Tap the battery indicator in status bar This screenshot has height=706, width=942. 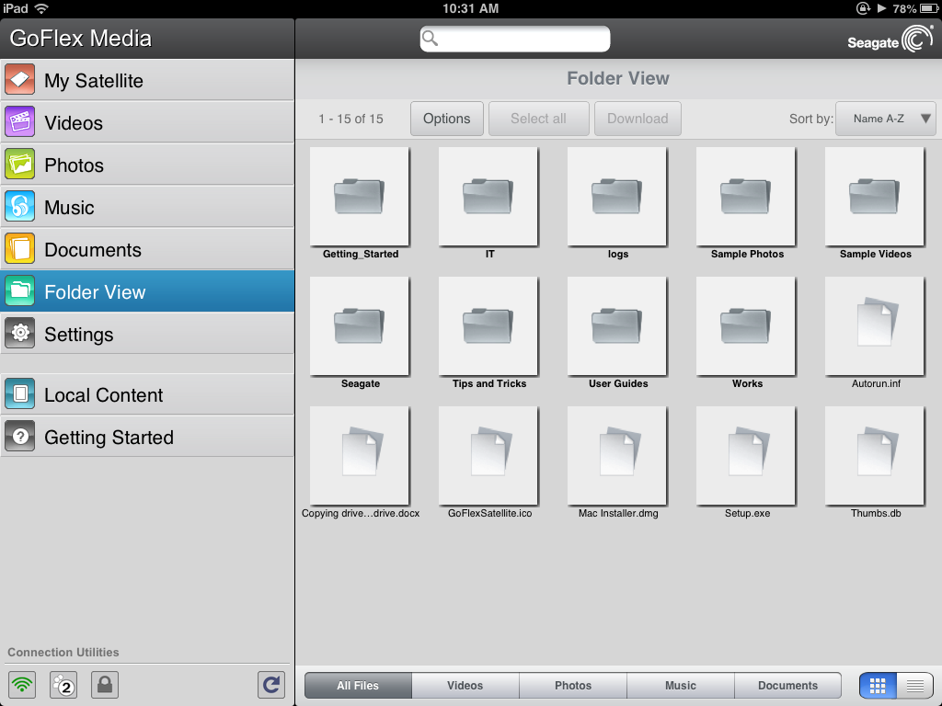tap(929, 8)
